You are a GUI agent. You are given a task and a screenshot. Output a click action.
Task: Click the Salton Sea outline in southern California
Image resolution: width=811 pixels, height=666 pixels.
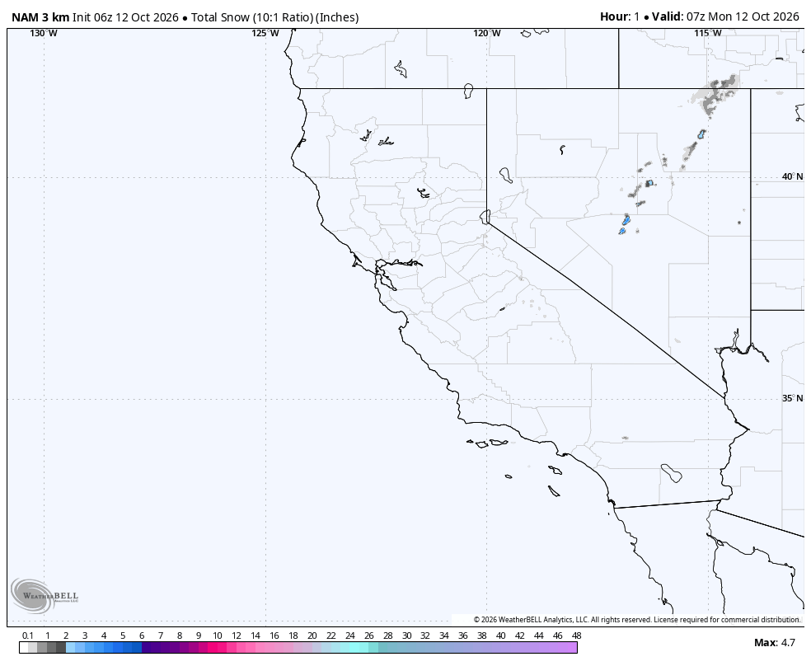(672, 473)
